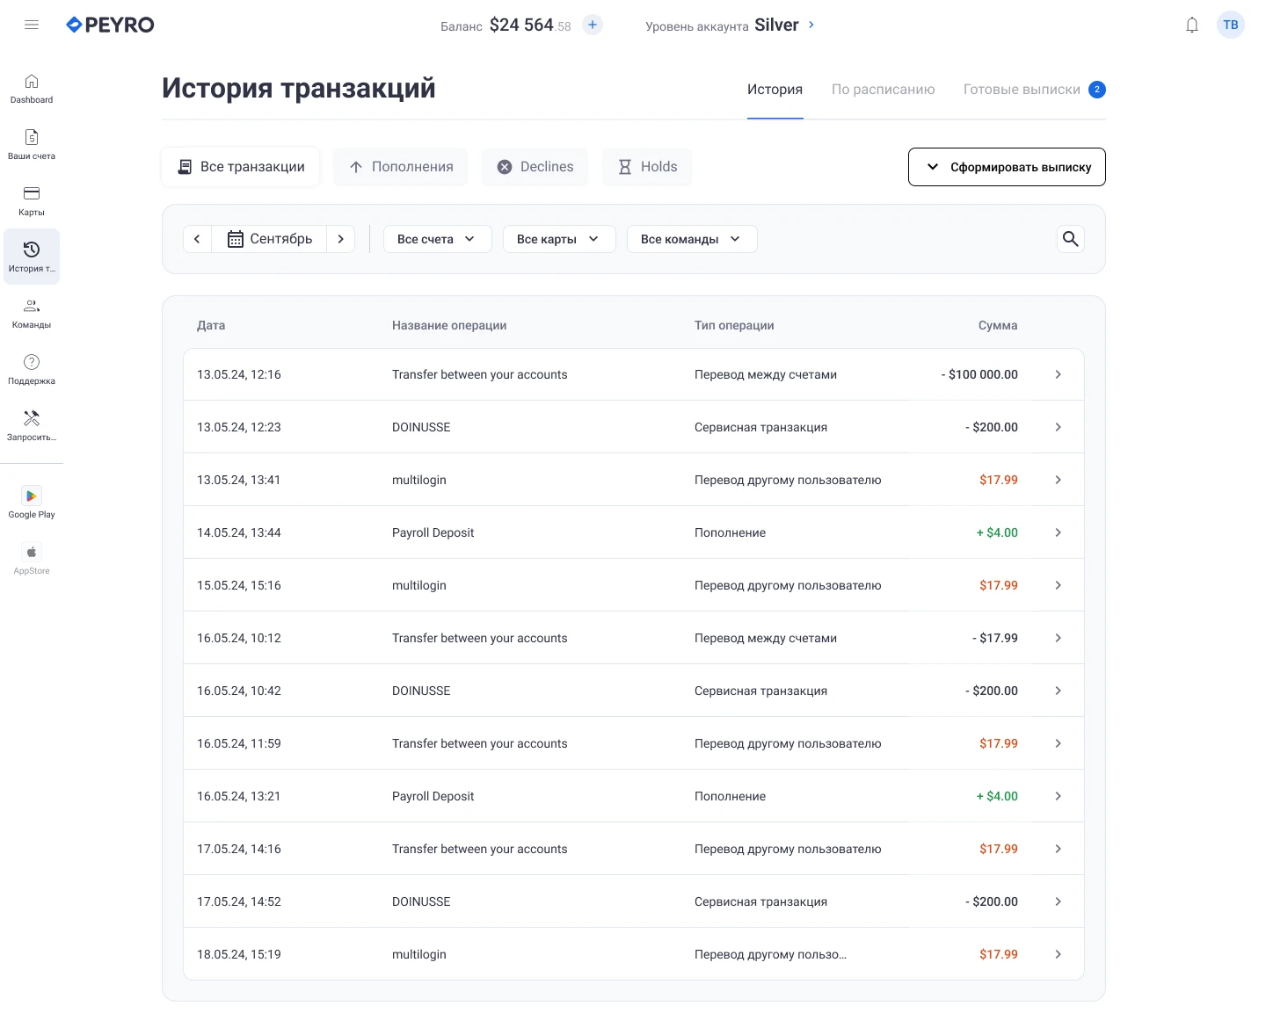Expand 15.05.24, 15:16 multilogin row chevron
This screenshot has width=1266, height=1035.
[1058, 585]
